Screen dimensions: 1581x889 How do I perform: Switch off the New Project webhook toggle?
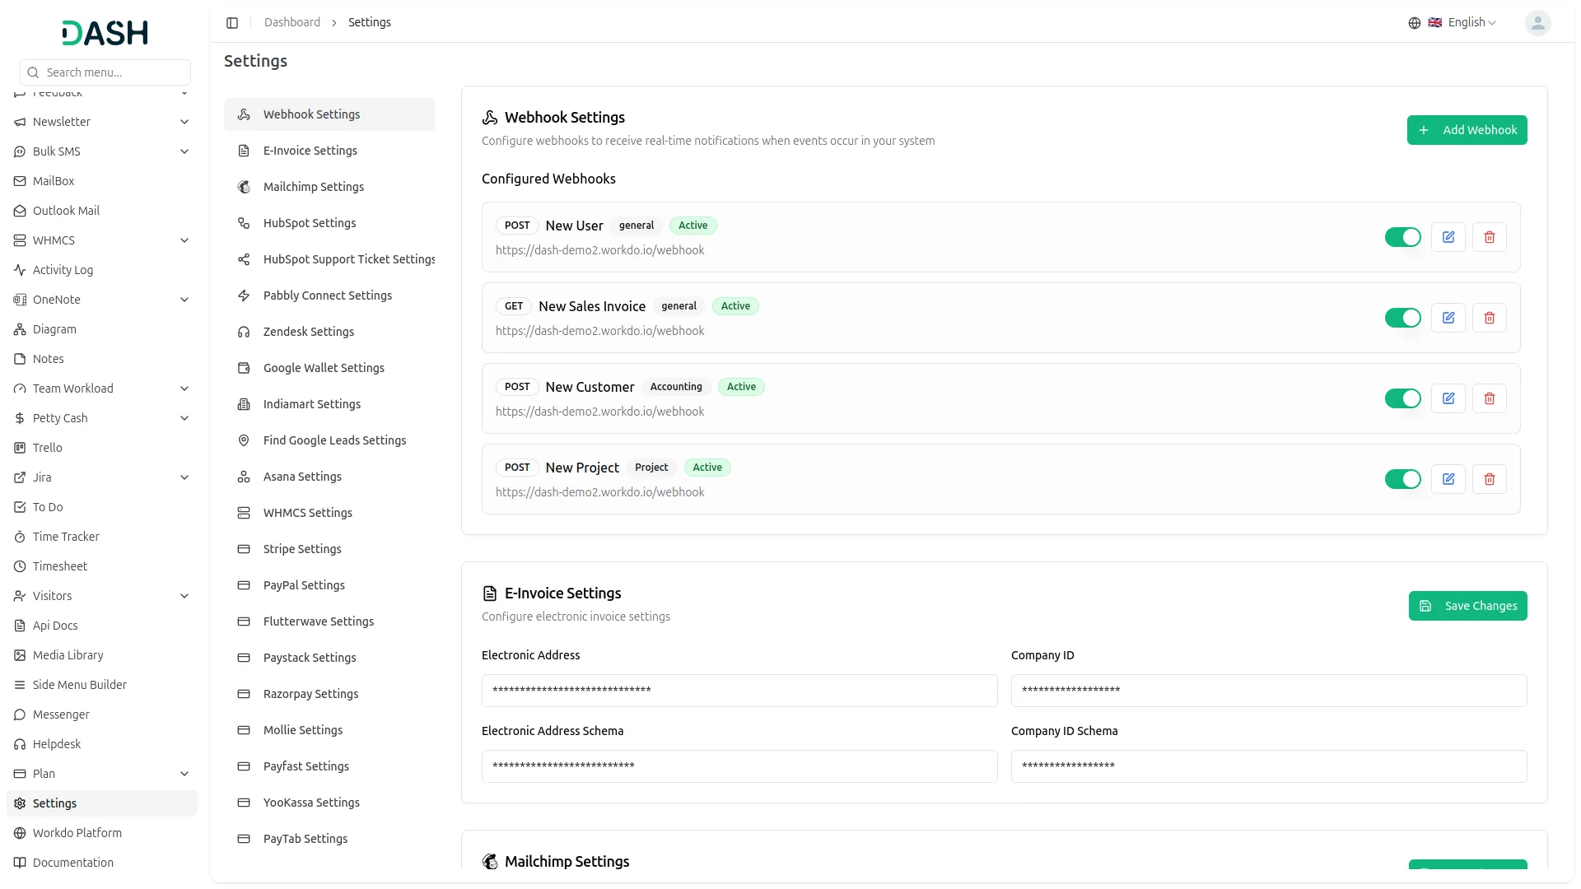[1403, 478]
